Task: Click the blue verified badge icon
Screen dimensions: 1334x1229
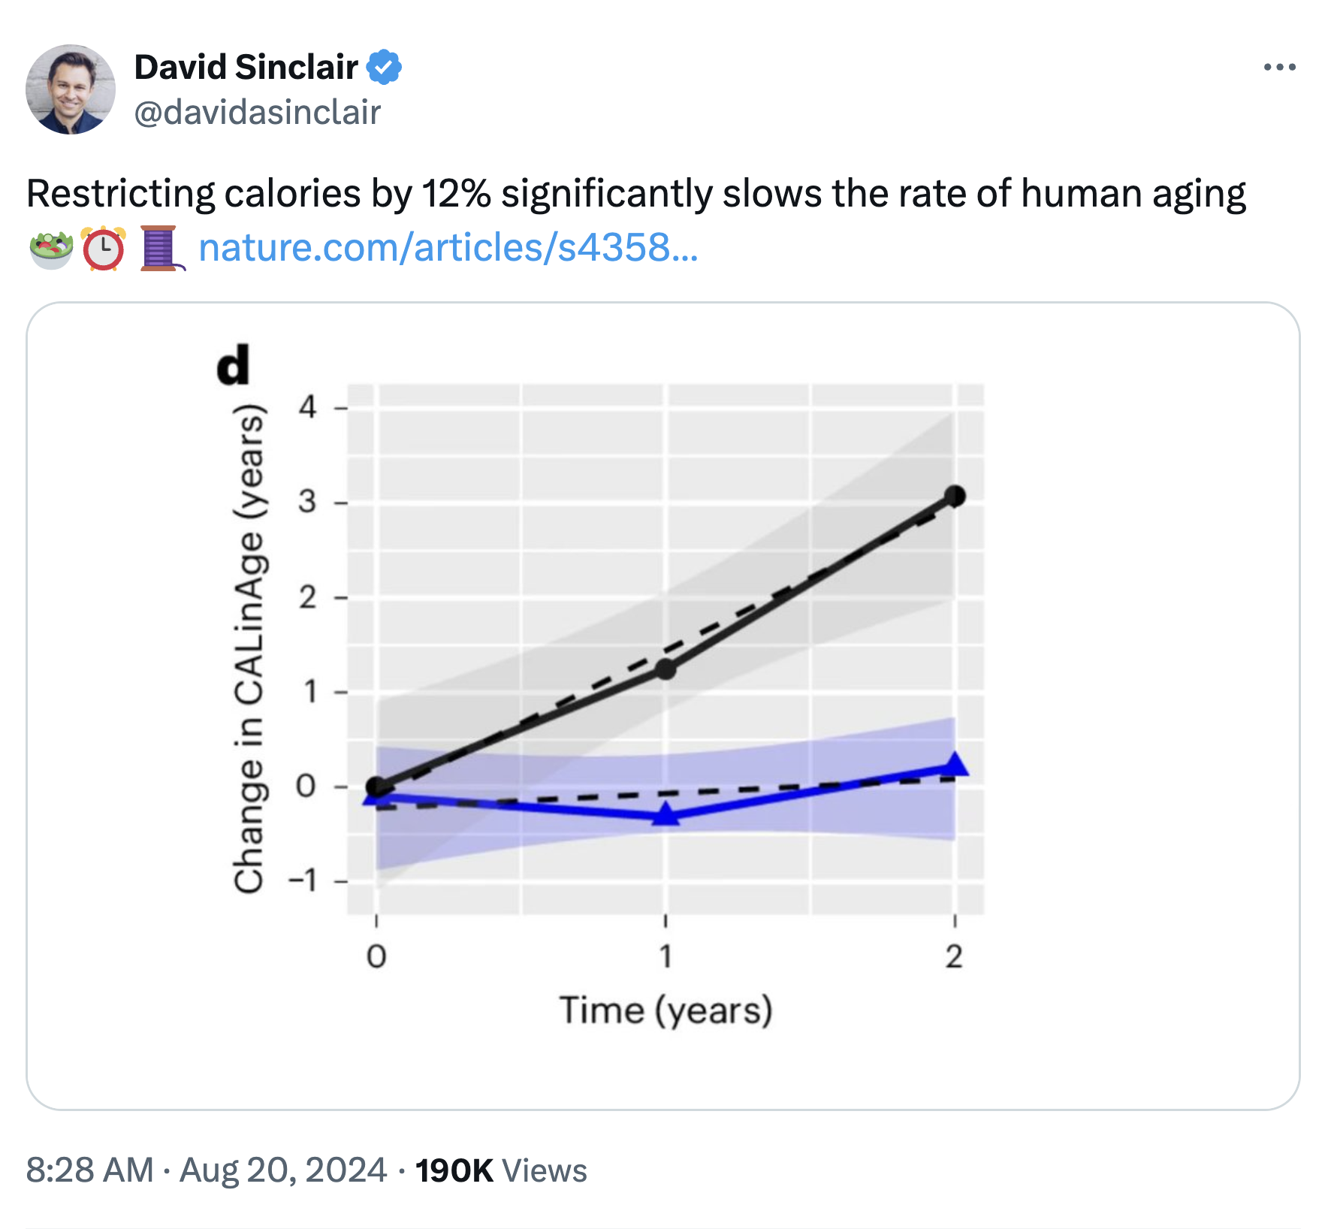Action: coord(384,68)
